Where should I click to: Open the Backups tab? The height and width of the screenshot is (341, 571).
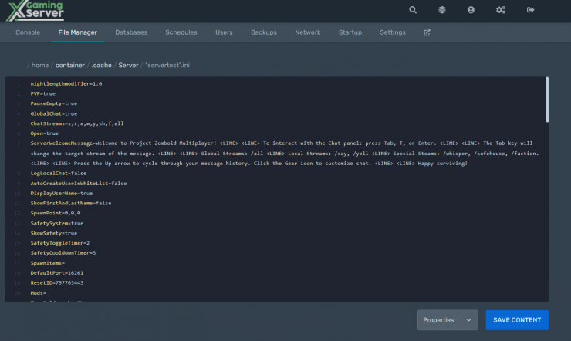(x=264, y=33)
